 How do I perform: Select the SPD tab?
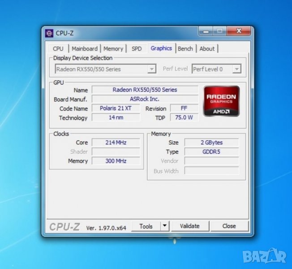(x=136, y=49)
